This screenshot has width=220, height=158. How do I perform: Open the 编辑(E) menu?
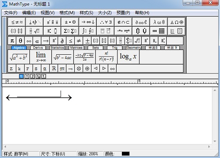(29, 13)
